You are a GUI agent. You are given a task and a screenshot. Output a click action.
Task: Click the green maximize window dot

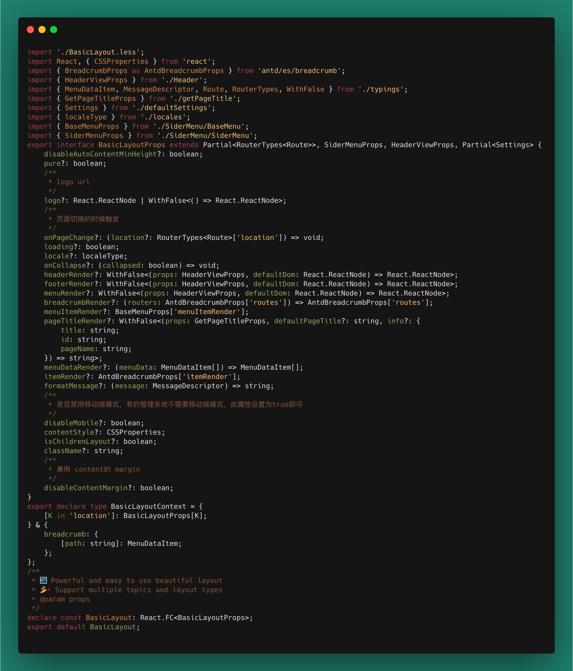54,30
